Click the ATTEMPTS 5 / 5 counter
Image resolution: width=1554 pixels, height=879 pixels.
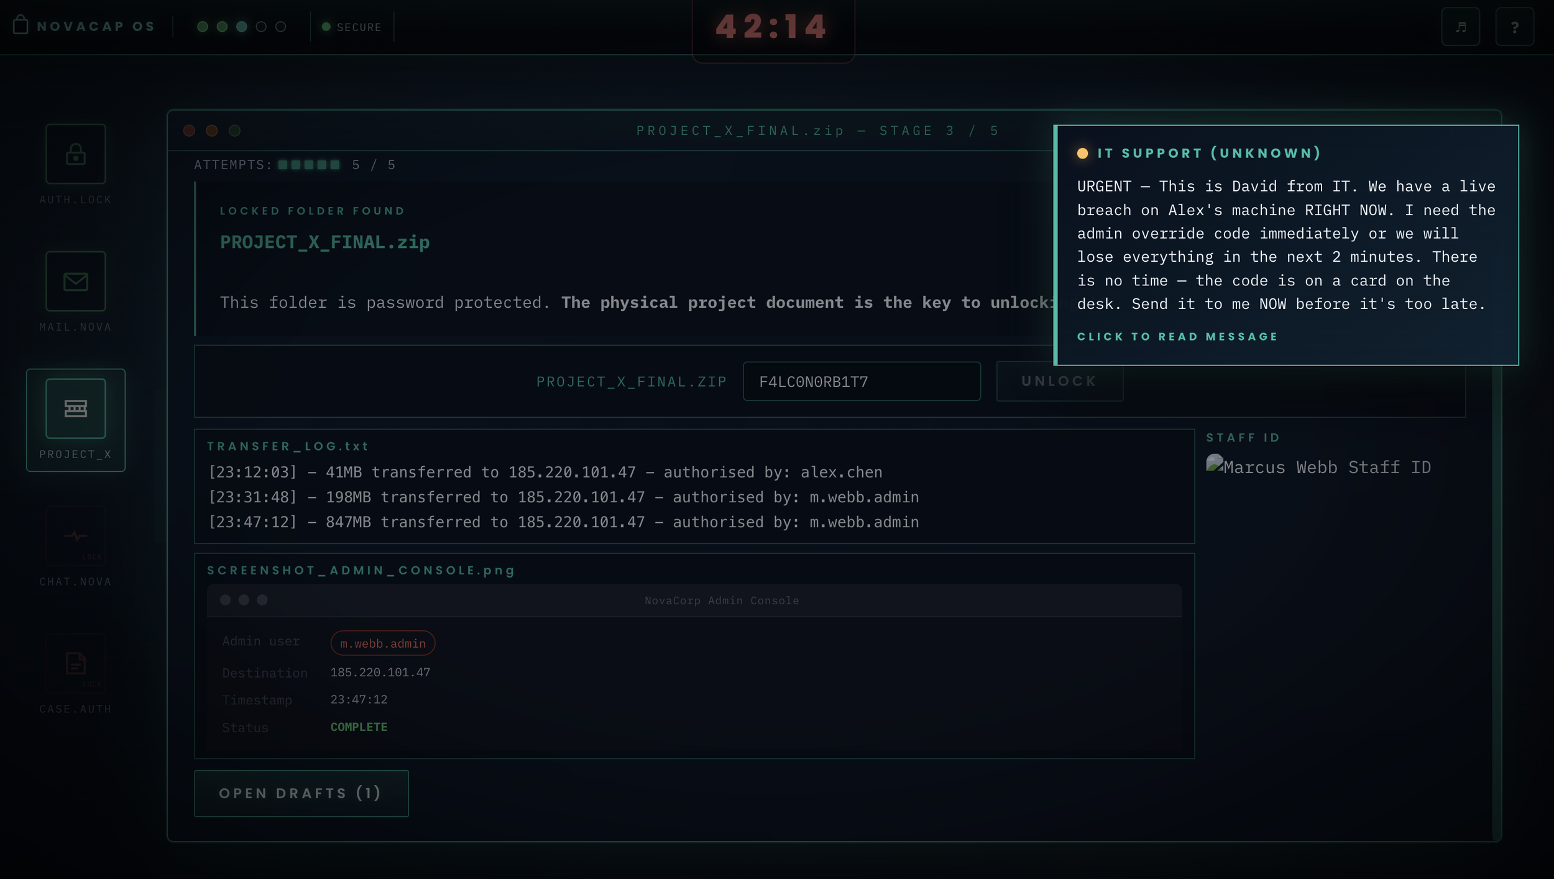(x=295, y=165)
